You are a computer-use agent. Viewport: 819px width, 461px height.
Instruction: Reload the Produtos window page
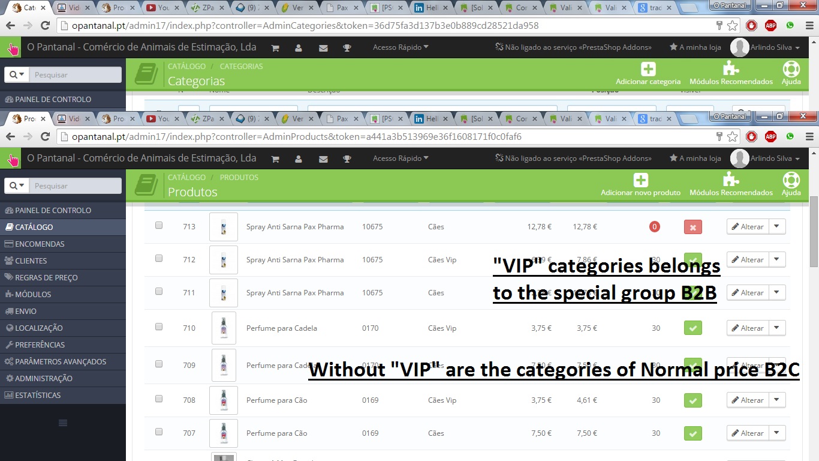tap(45, 137)
